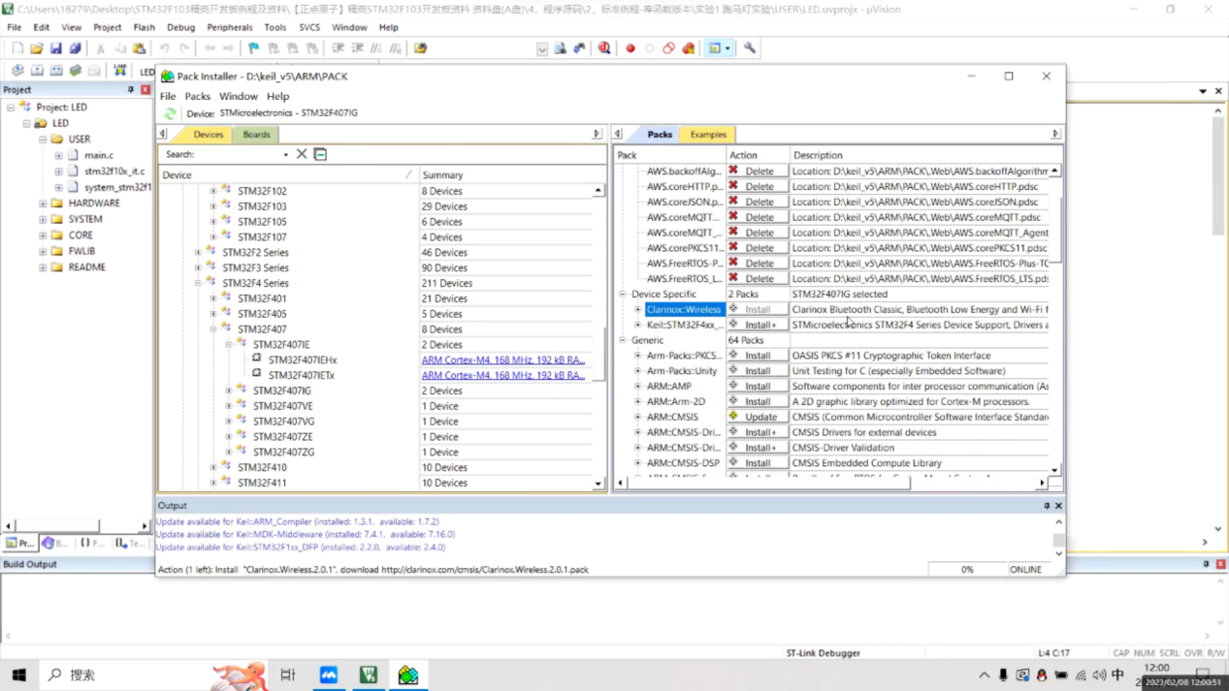This screenshot has height=691, width=1229.
Task: Click the Pack Installer taskbar icon
Action: point(408,675)
